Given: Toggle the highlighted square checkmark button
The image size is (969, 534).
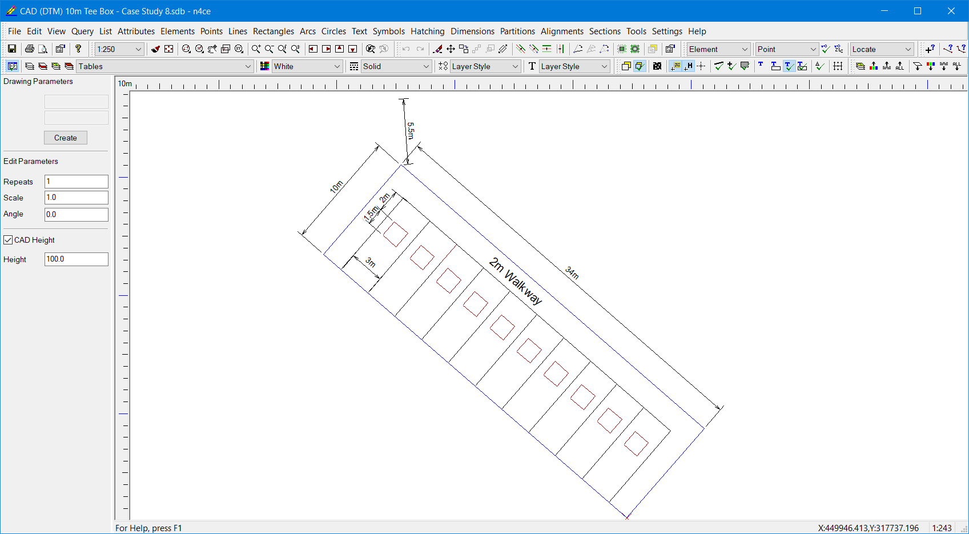Looking at the screenshot, I should pos(640,66).
